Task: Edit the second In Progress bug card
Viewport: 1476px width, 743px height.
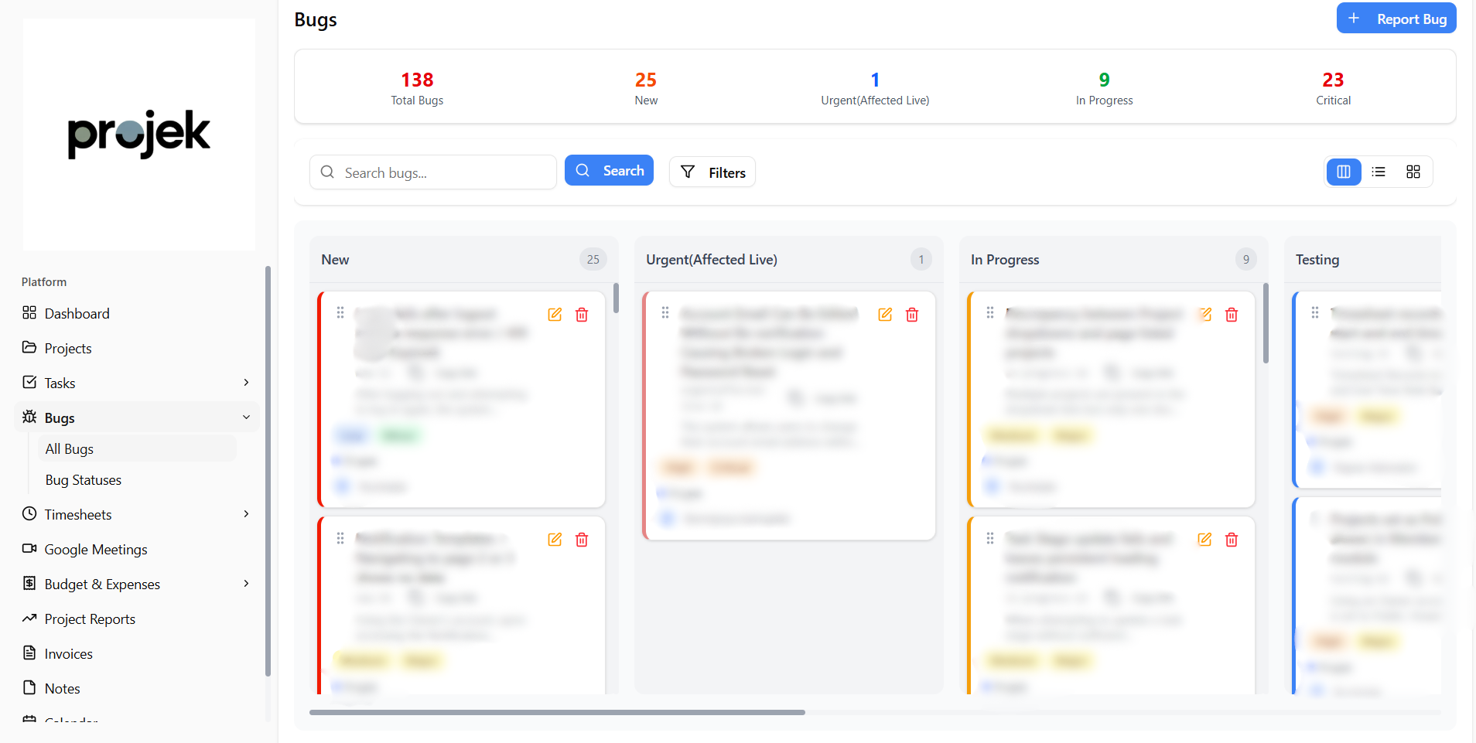Action: click(x=1204, y=540)
